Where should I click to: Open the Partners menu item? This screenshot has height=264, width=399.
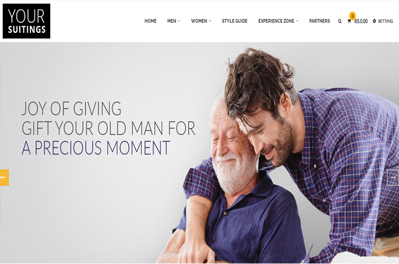coord(319,21)
